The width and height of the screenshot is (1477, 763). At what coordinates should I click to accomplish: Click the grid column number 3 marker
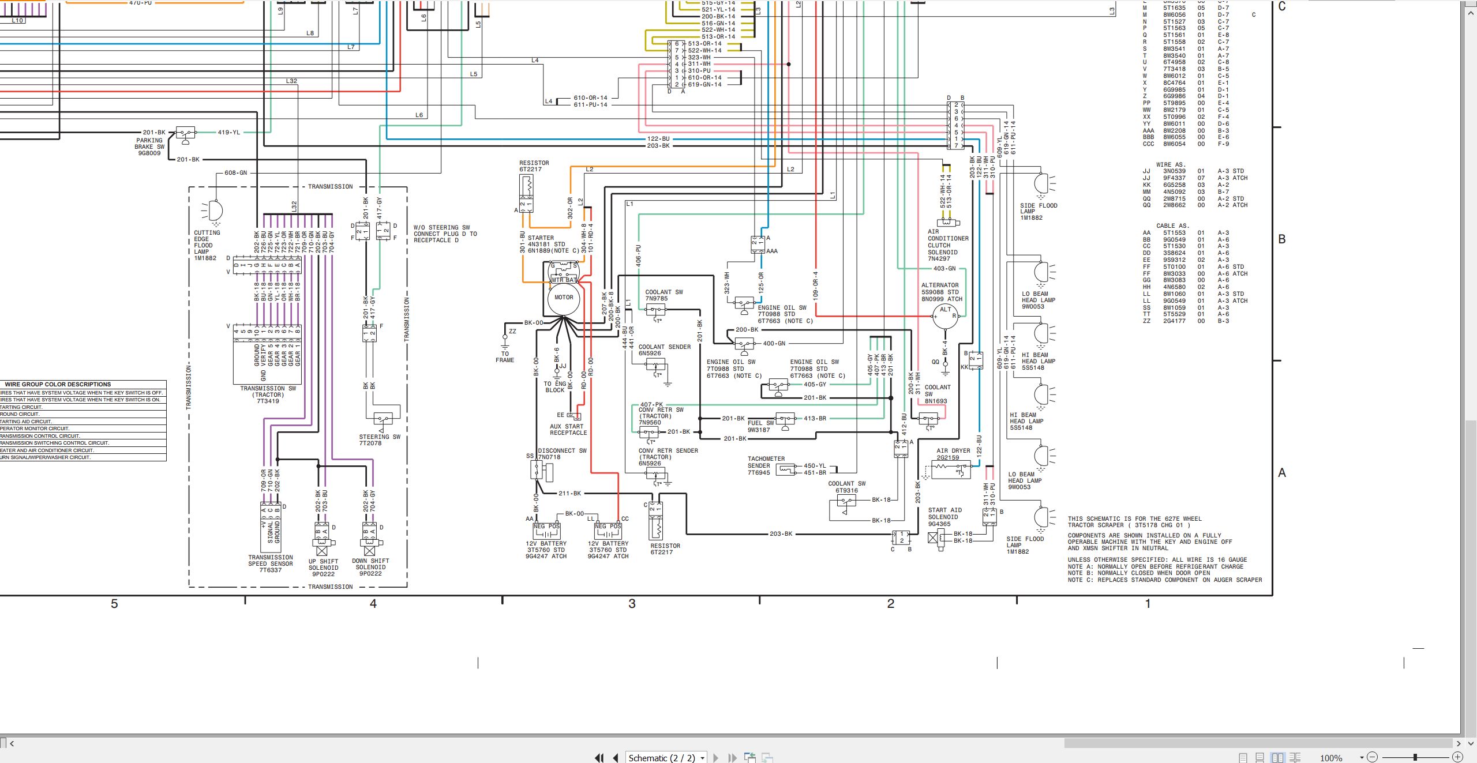(632, 604)
